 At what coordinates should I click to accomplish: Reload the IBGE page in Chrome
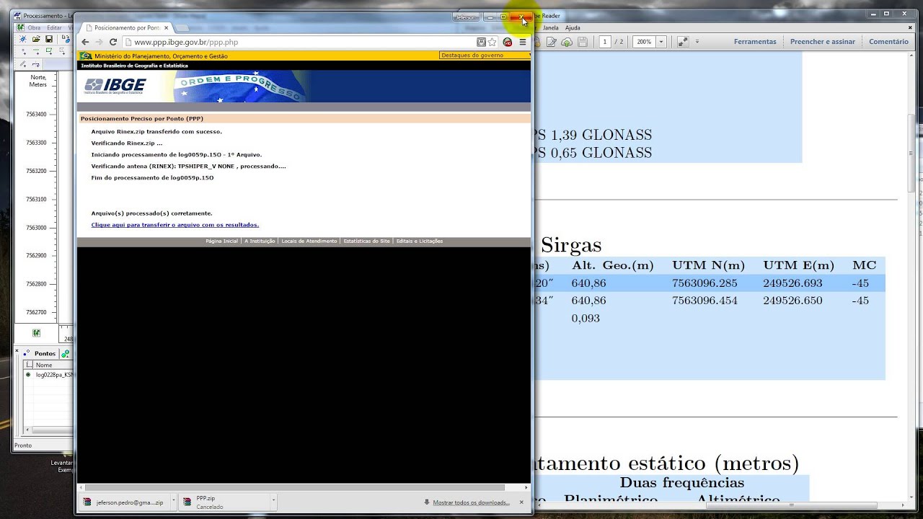(x=113, y=43)
